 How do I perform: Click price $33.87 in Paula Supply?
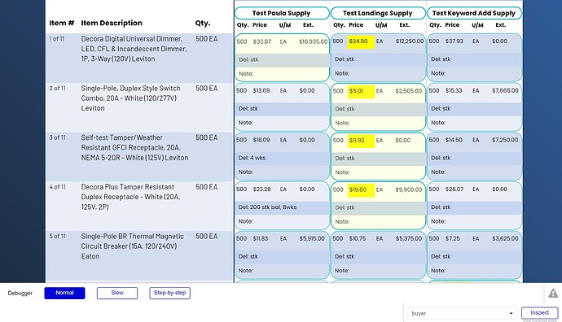coord(262,41)
